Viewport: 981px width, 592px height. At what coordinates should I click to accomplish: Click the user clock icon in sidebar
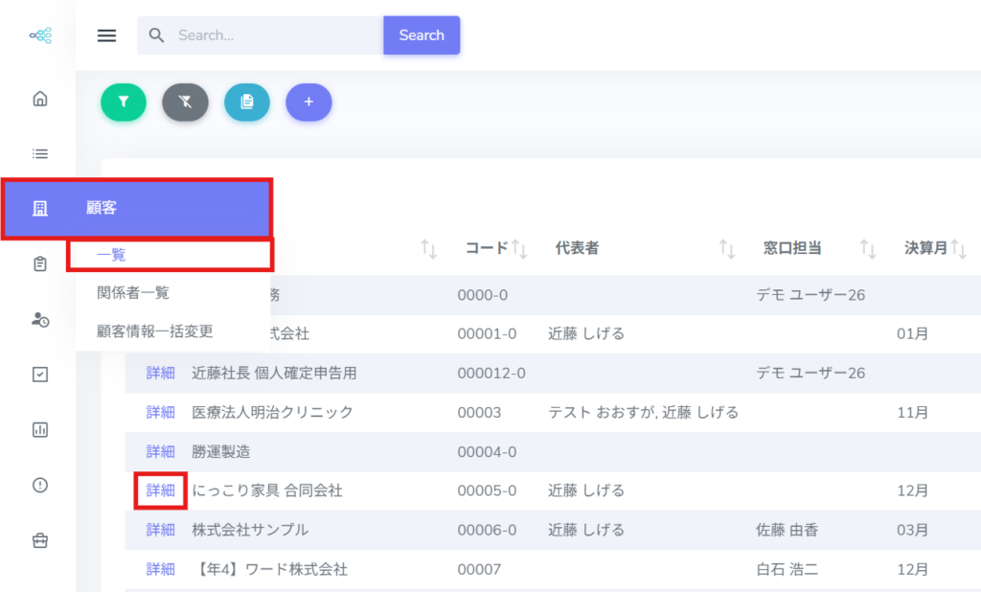[40, 320]
